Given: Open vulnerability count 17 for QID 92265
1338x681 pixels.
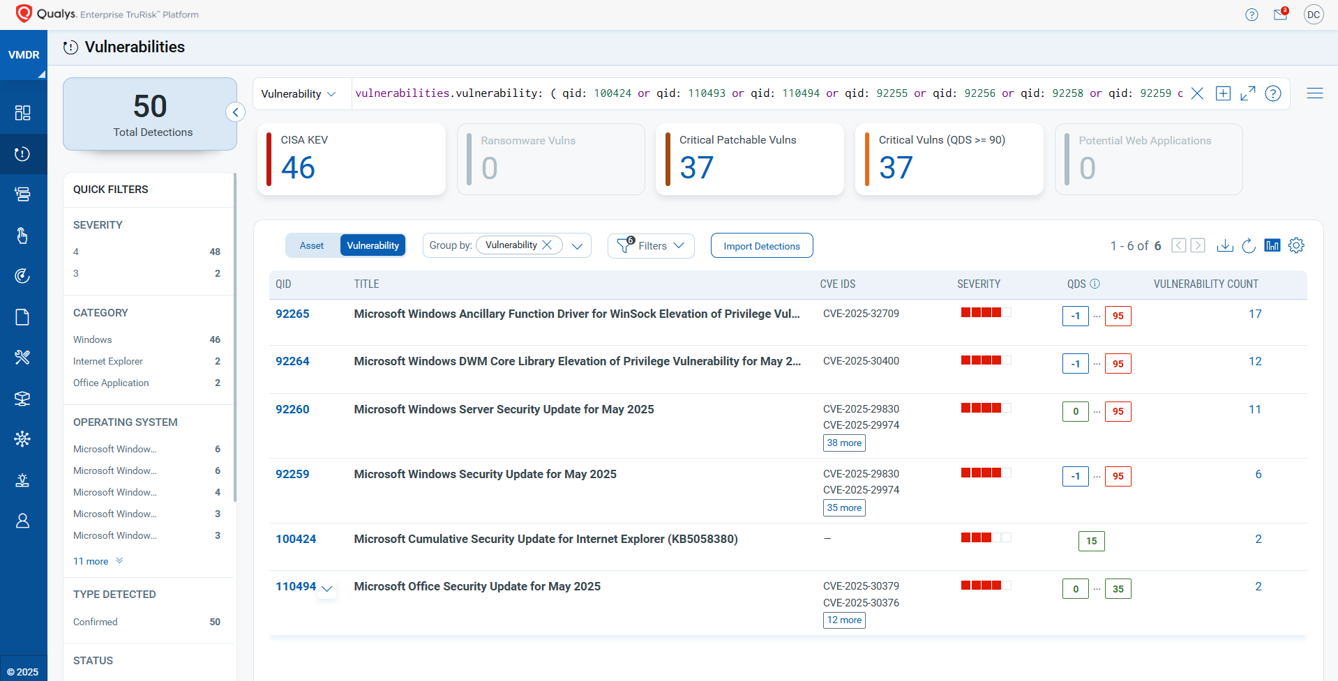Looking at the screenshot, I should click(x=1255, y=314).
